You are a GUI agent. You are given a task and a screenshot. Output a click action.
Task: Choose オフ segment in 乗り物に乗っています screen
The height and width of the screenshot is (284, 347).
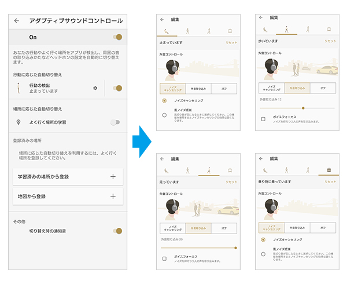click(x=323, y=228)
